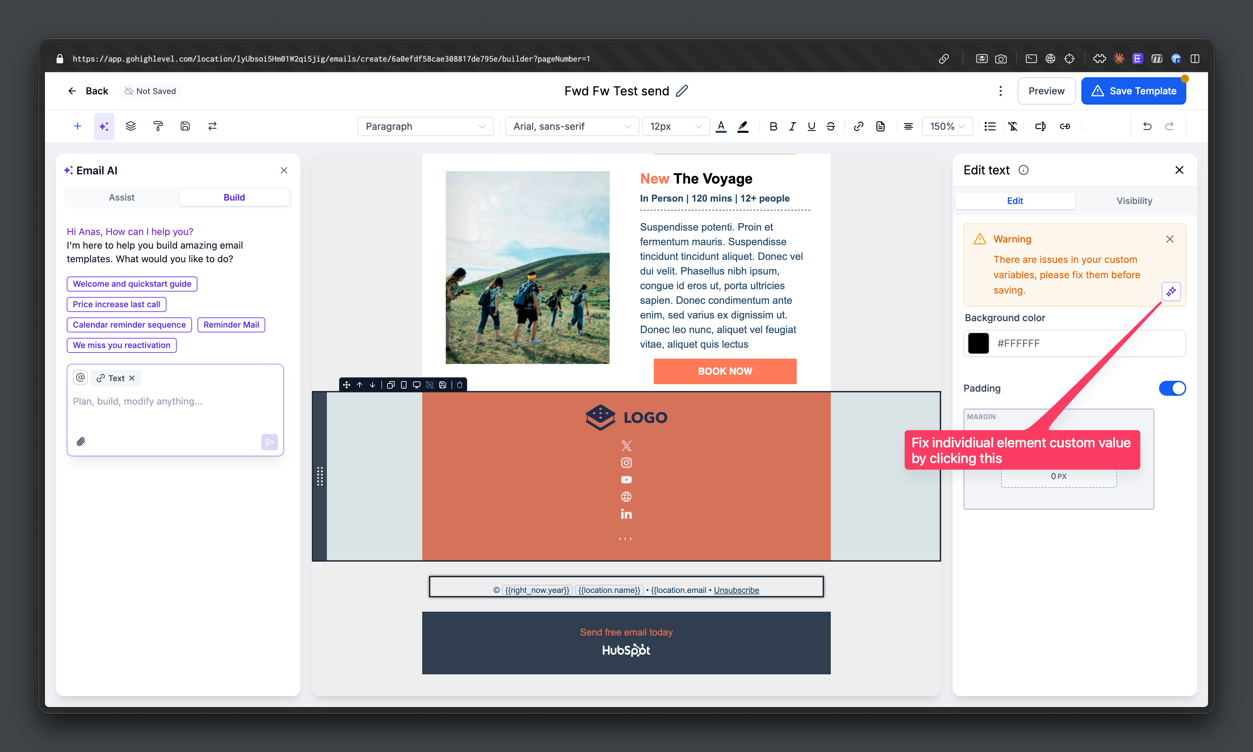The height and width of the screenshot is (752, 1253).
Task: Toggle underline formatting
Action: point(811,126)
